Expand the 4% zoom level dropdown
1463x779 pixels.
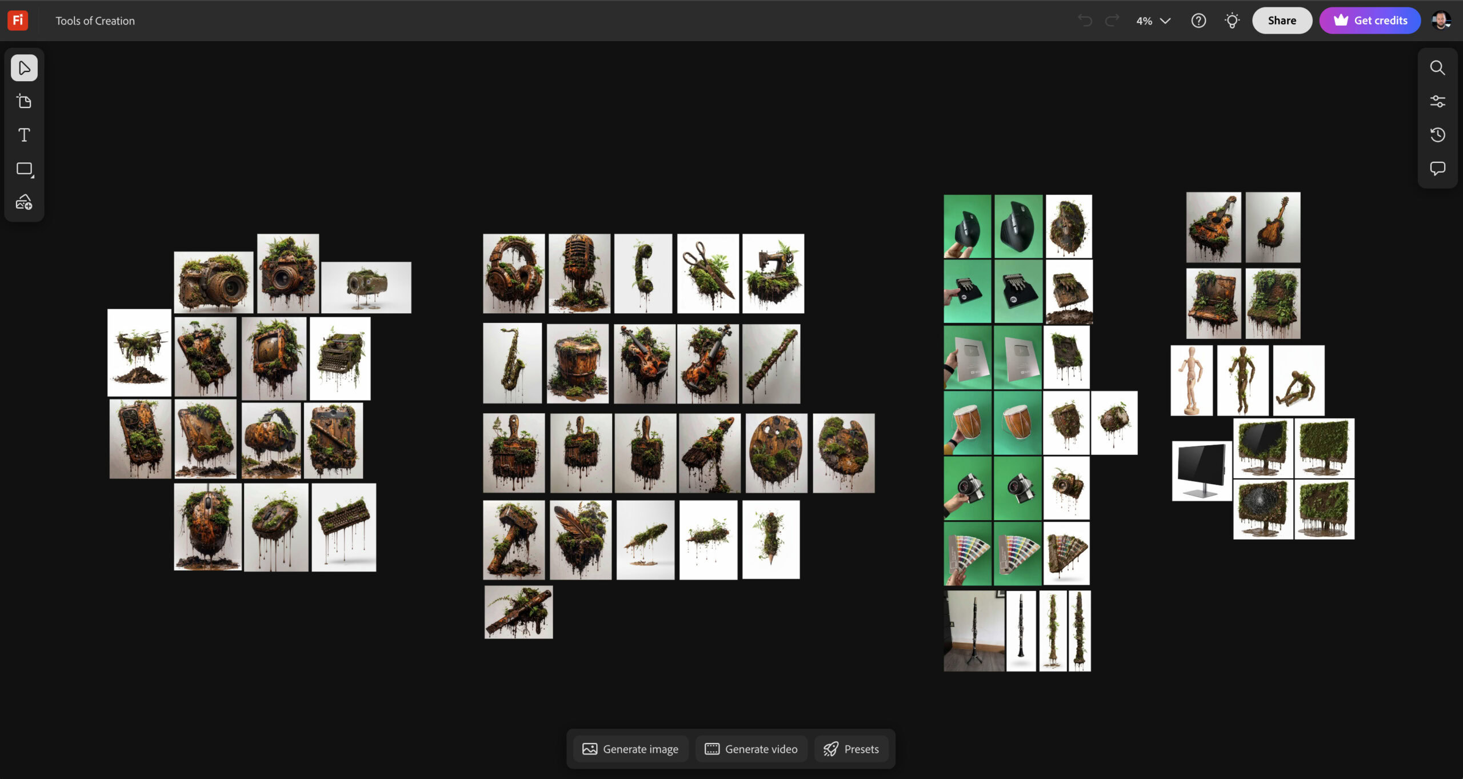[1153, 21]
